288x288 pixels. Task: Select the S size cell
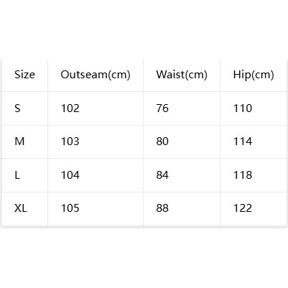[x=17, y=108]
